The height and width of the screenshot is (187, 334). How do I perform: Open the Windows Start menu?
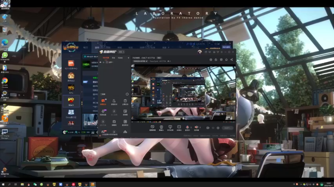point(3,185)
